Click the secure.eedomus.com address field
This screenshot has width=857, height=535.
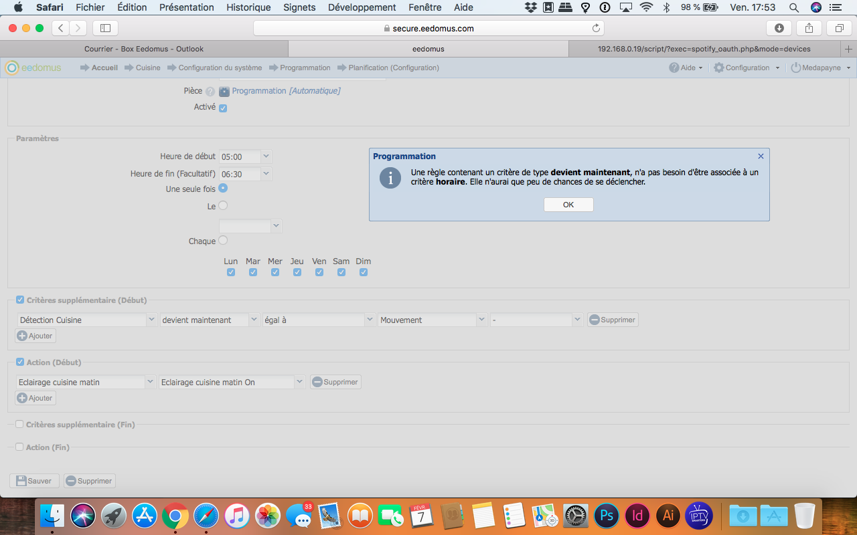pyautogui.click(x=428, y=28)
